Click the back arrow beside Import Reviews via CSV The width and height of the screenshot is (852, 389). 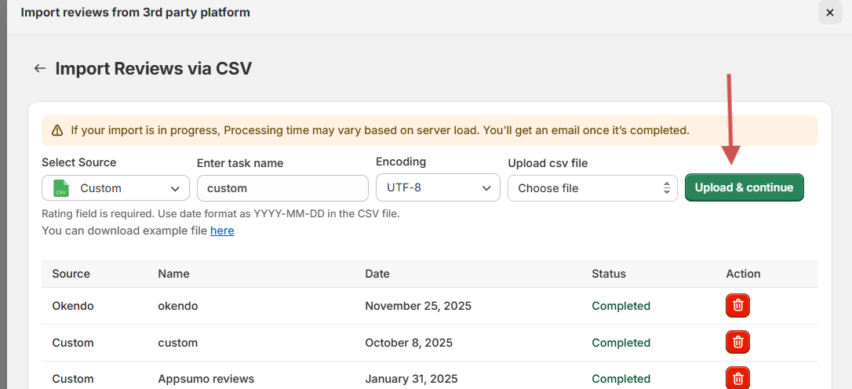[x=40, y=68]
